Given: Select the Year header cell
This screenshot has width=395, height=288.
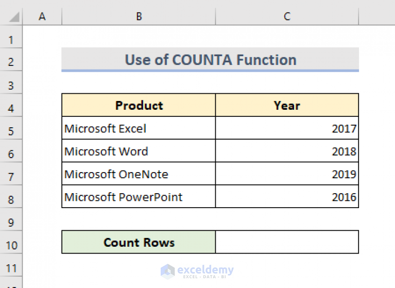Looking at the screenshot, I should pos(287,105).
